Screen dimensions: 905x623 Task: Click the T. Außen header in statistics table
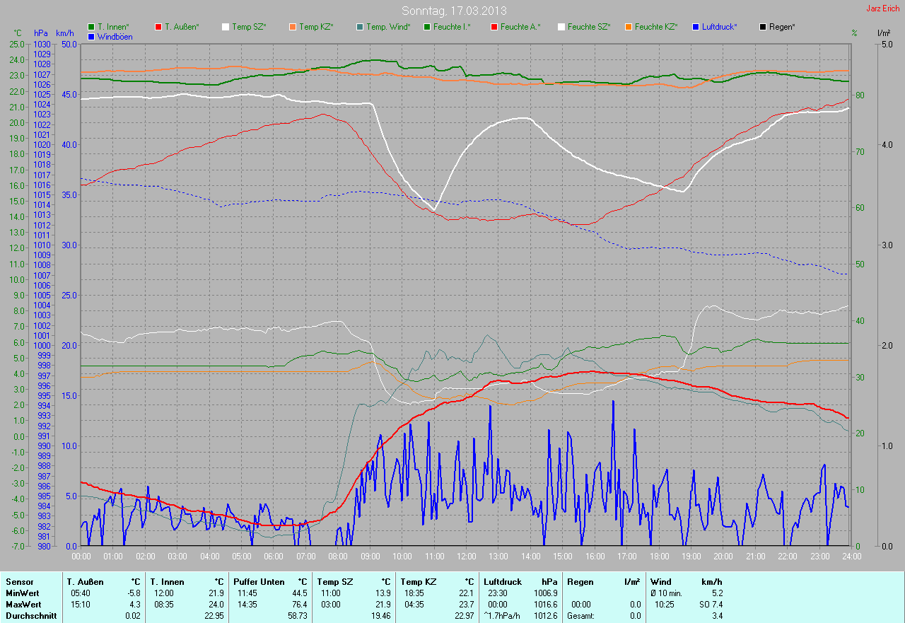[x=86, y=582]
